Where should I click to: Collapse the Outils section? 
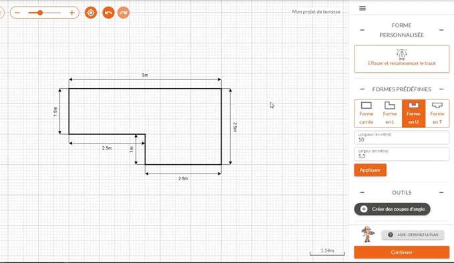coord(441,192)
